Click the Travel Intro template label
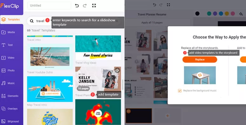The image size is (246, 125). [34, 40]
